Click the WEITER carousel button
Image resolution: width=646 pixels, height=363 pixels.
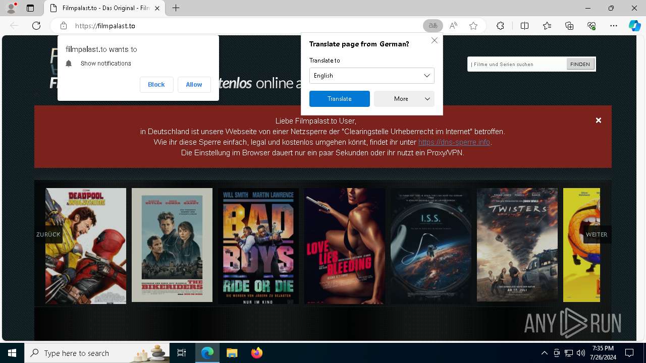point(597,234)
